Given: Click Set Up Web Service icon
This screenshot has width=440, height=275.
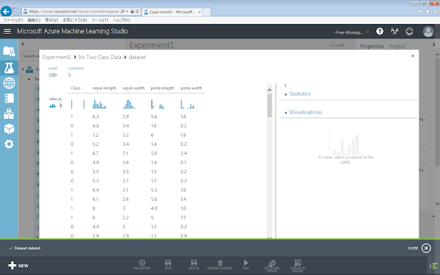Looking at the screenshot, I should [x=272, y=265].
